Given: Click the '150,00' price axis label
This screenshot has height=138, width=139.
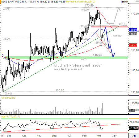Looking at the screenshot, I should (x=135, y=50).
